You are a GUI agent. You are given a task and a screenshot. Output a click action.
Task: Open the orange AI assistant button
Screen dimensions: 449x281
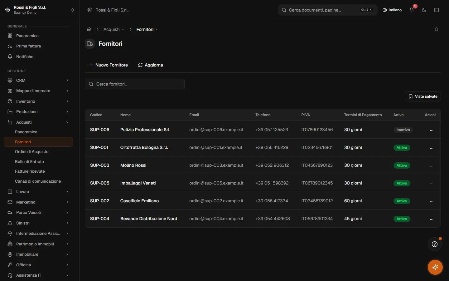tap(435, 267)
